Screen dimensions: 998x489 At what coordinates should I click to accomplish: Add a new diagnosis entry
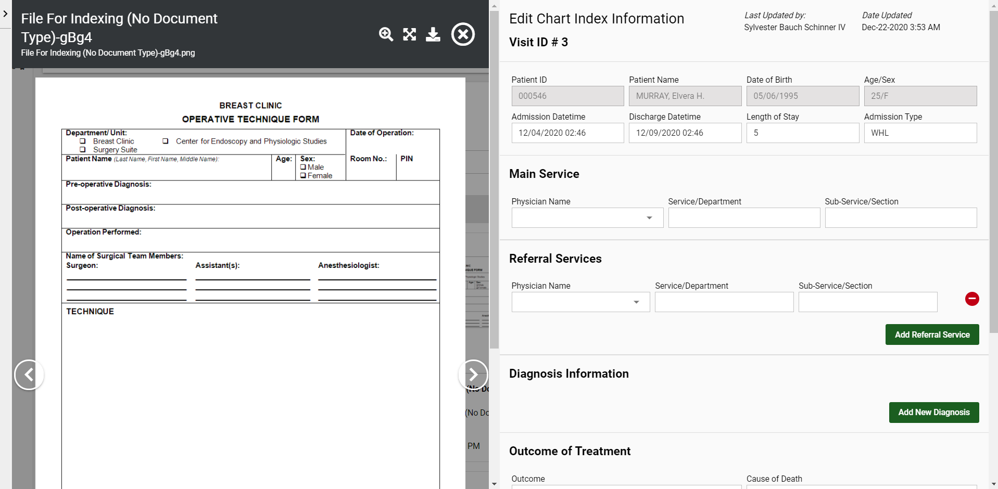pyautogui.click(x=934, y=413)
